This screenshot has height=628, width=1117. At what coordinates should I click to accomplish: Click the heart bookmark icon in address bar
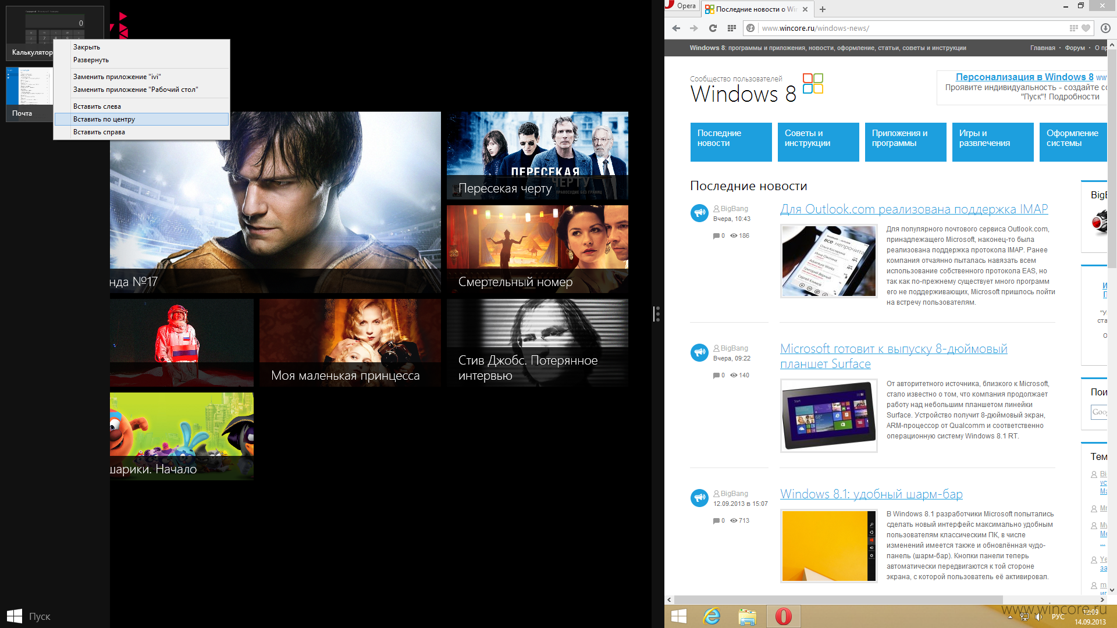point(1086,28)
